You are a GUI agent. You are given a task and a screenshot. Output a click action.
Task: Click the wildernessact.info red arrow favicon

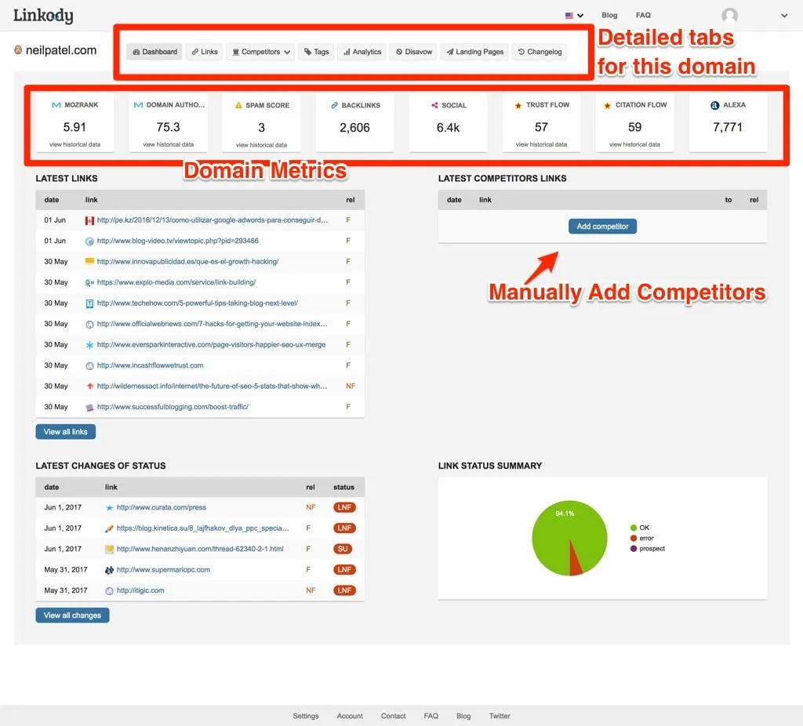pyautogui.click(x=89, y=387)
